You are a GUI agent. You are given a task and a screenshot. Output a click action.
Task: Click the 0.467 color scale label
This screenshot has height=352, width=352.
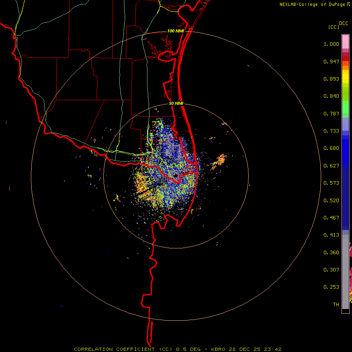tap(331, 218)
